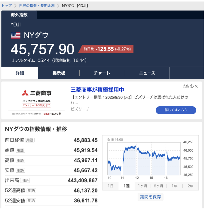Select the 詳細 tab

tap(20, 73)
